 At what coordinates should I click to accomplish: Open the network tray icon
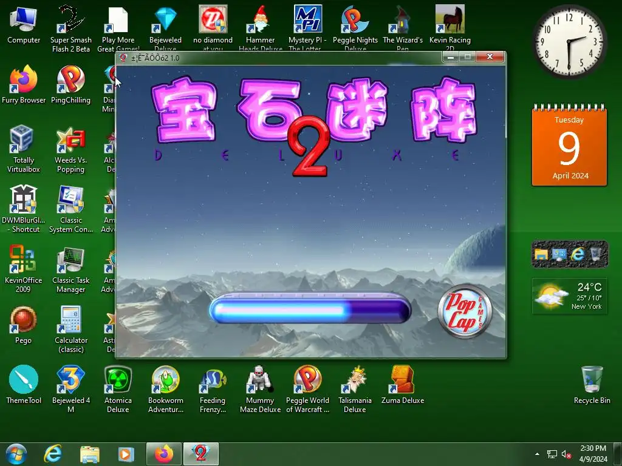tap(552, 454)
